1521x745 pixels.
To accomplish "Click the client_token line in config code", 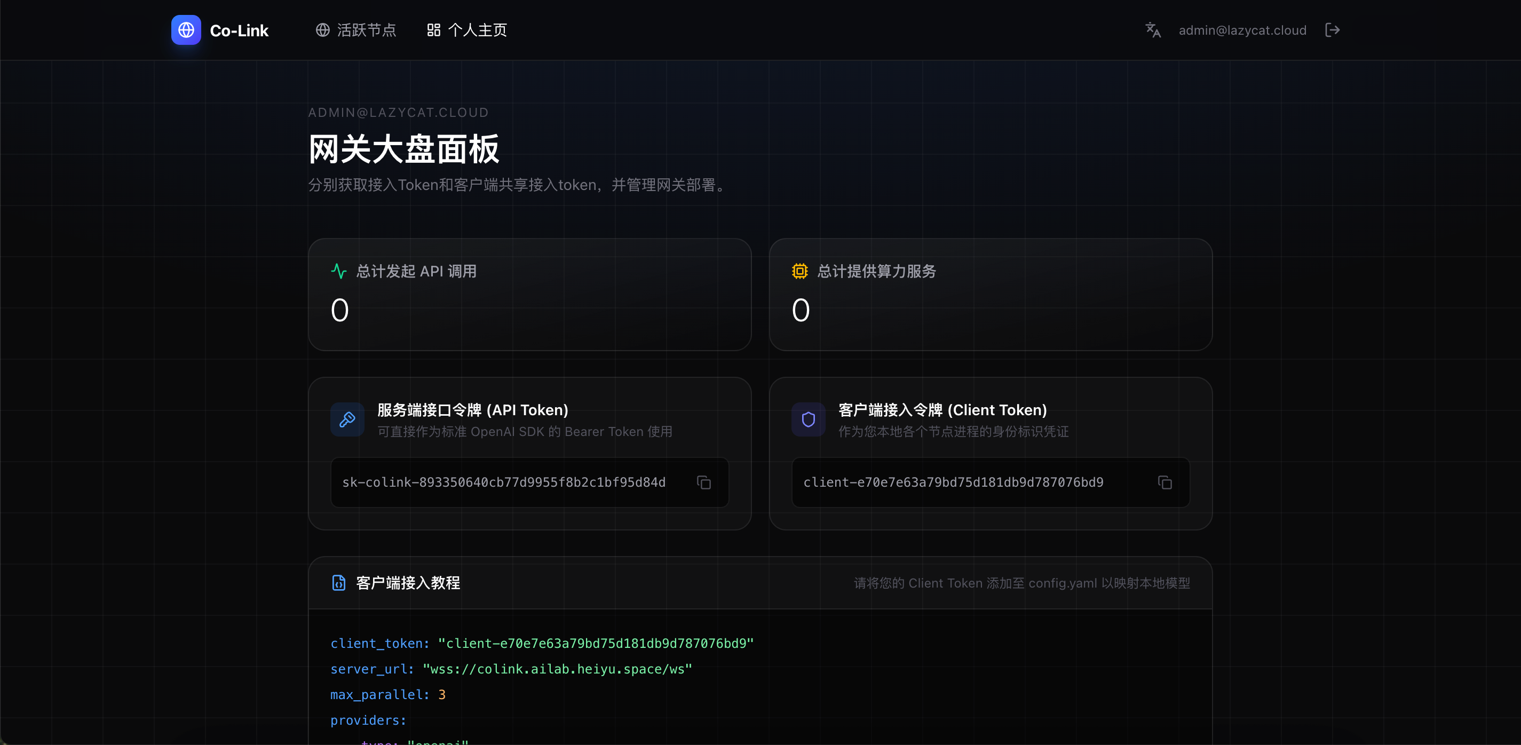I will 542,643.
